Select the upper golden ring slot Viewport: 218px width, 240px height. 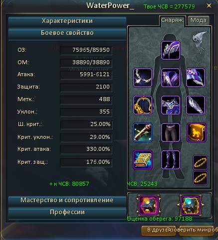click(200, 163)
